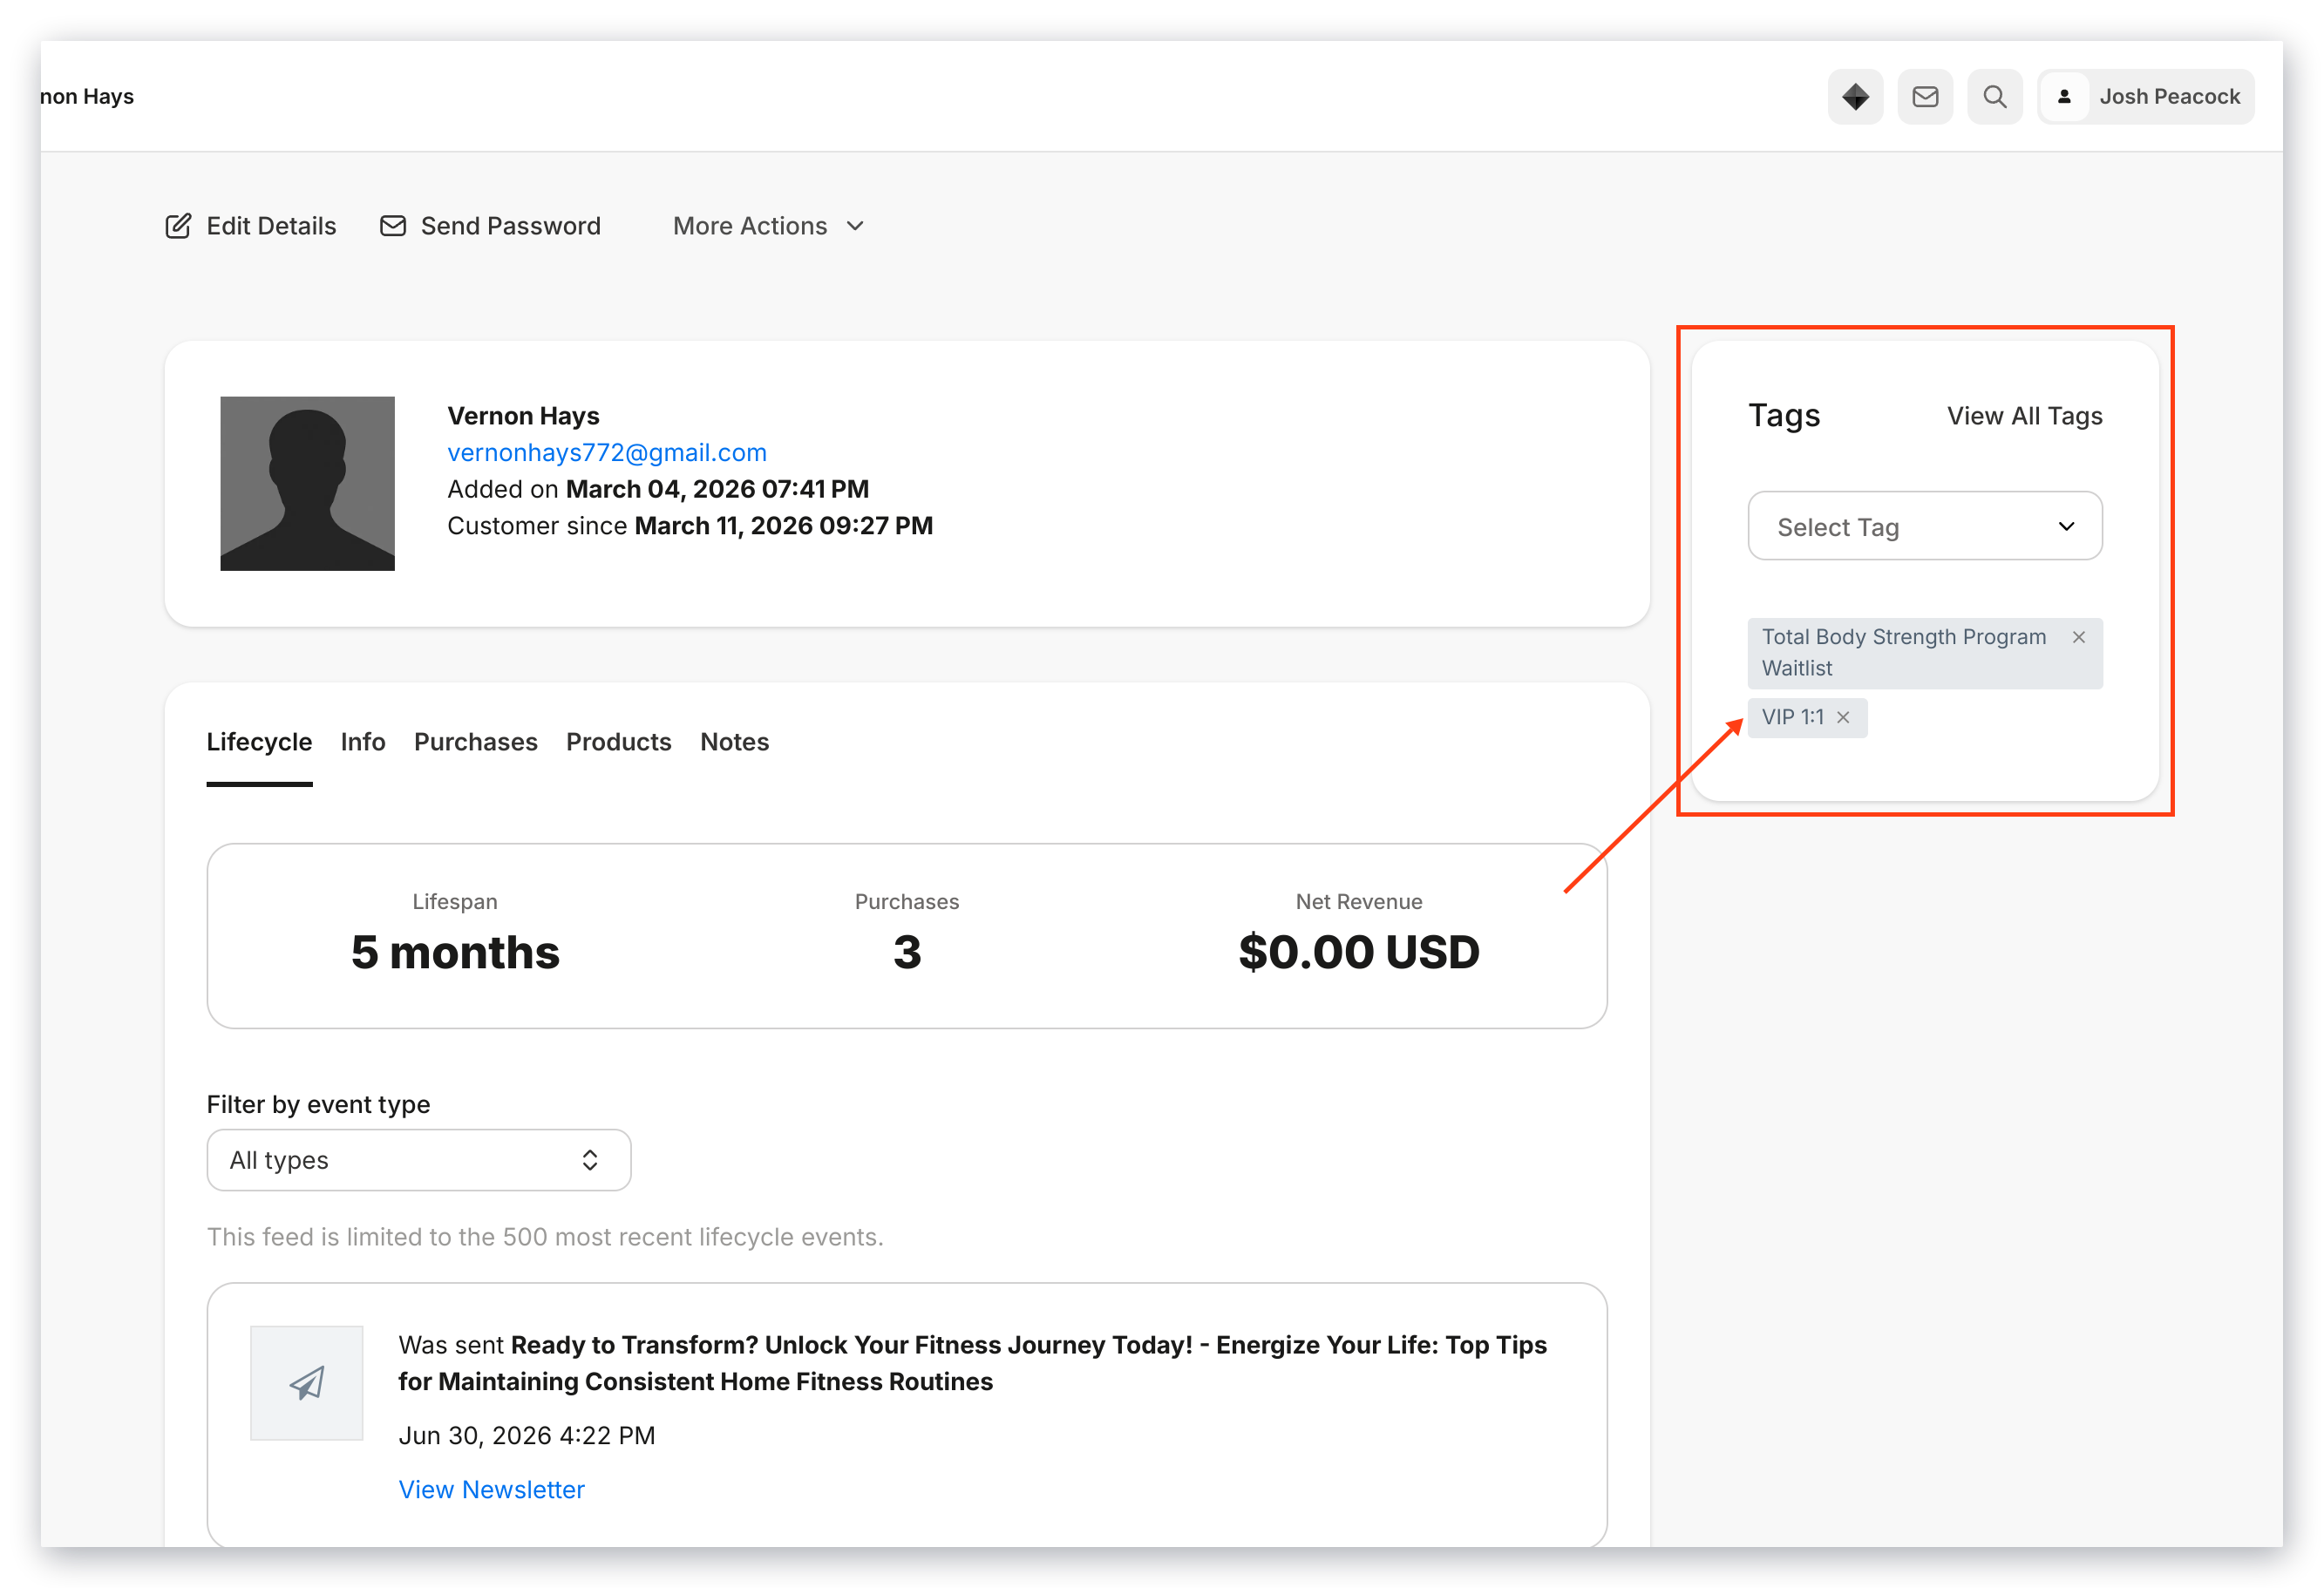
Task: Click the Total Body Strength Program Waitlist tag text
Action: (1903, 652)
